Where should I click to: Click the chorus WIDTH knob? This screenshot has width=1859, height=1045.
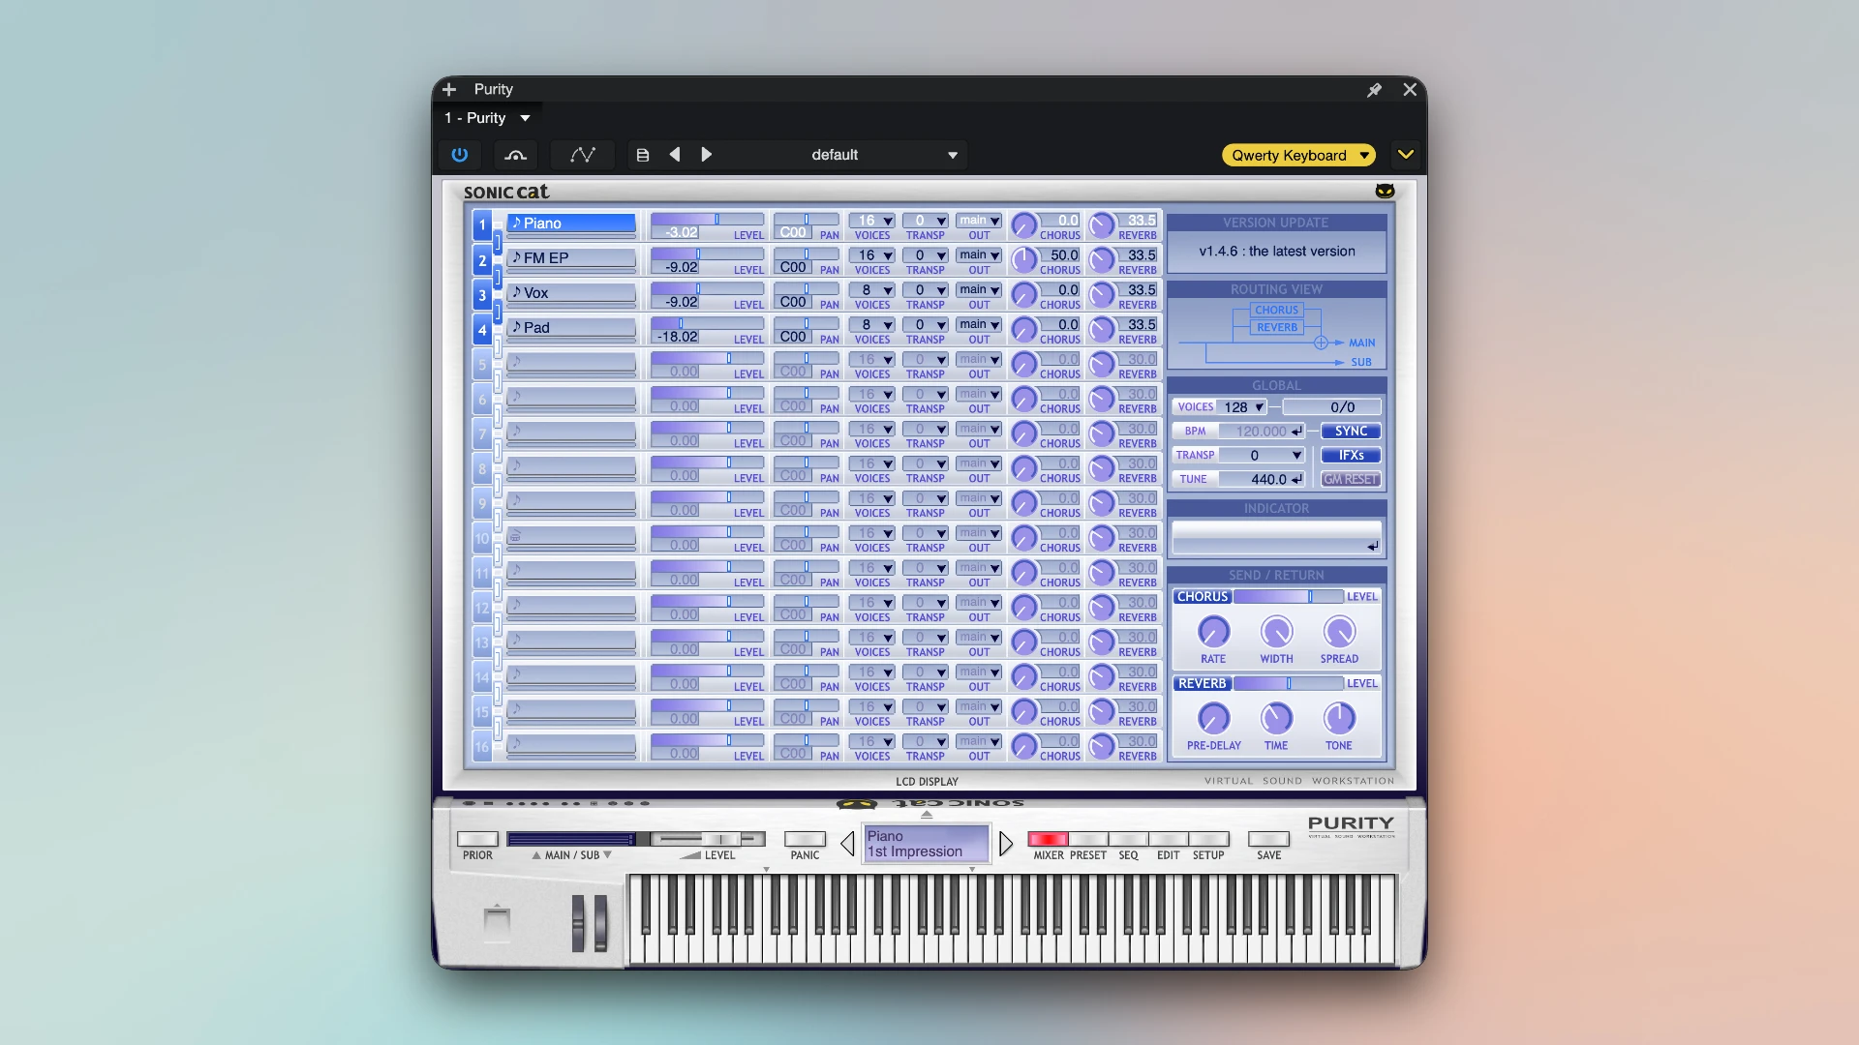pos(1276,632)
